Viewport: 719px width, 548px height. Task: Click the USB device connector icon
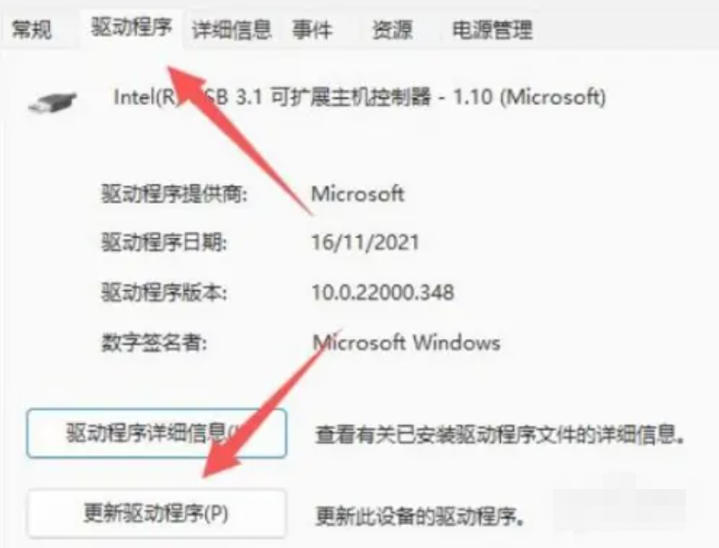[52, 102]
